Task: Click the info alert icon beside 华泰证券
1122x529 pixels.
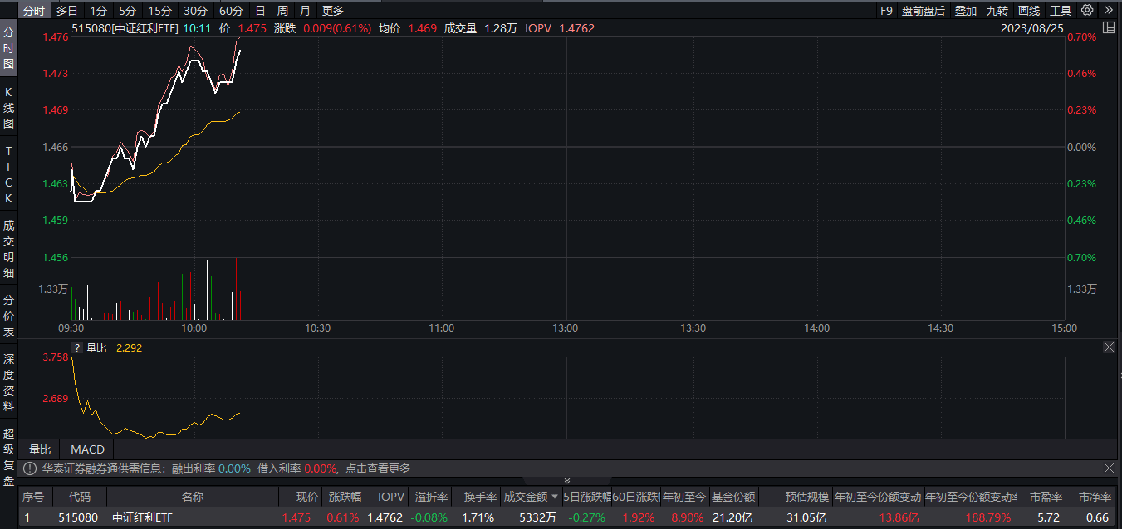Action: [30, 468]
